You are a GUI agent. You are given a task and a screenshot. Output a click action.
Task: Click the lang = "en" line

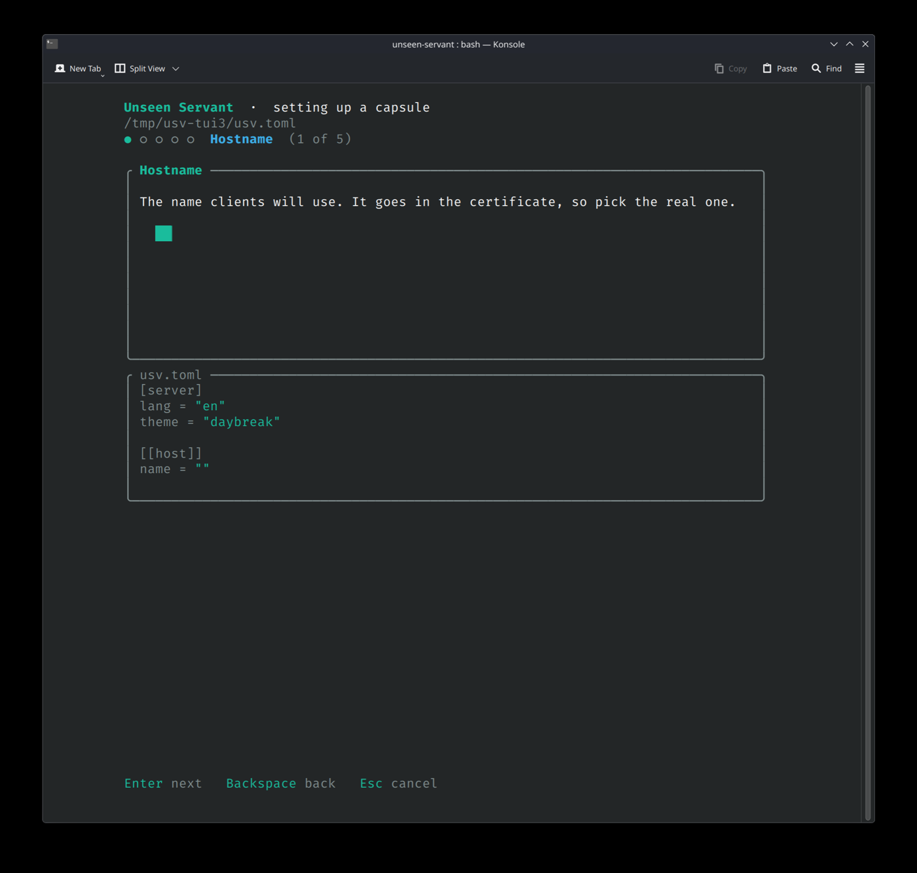tap(183, 406)
